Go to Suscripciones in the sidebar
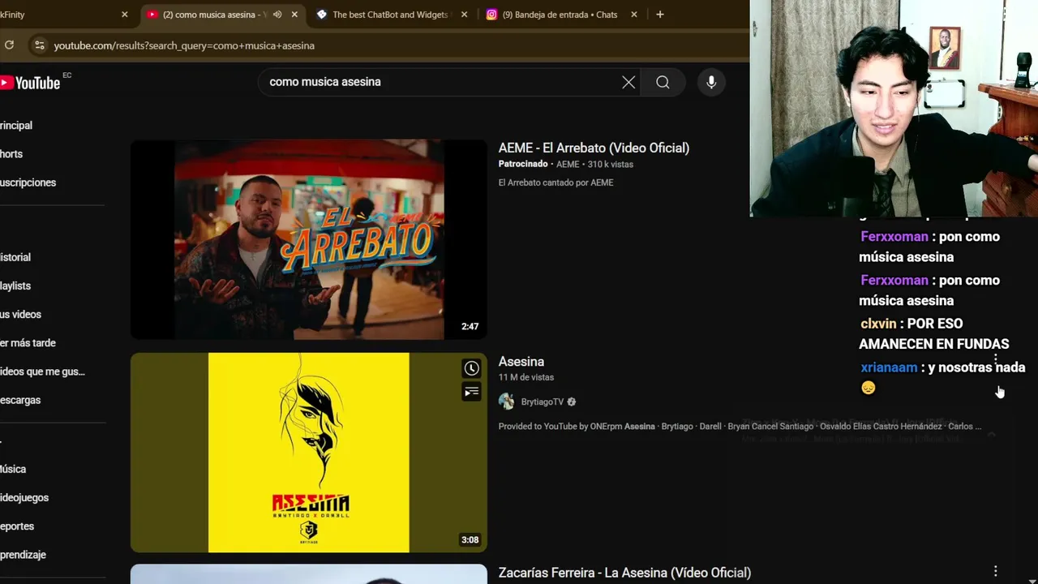Image resolution: width=1038 pixels, height=584 pixels. point(28,182)
